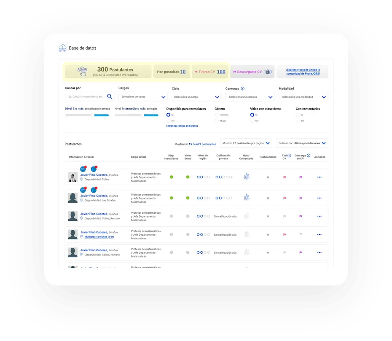Click location pin beside Disponibilidad: Colina
This screenshot has width=392, height=341.
click(81, 179)
